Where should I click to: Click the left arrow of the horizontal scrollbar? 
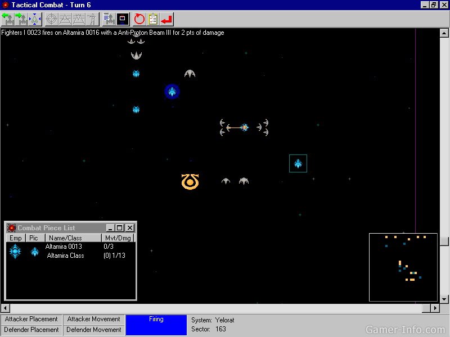[4, 308]
